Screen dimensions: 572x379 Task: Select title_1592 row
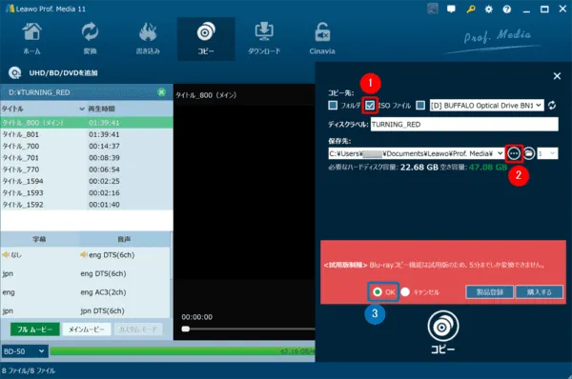87,204
